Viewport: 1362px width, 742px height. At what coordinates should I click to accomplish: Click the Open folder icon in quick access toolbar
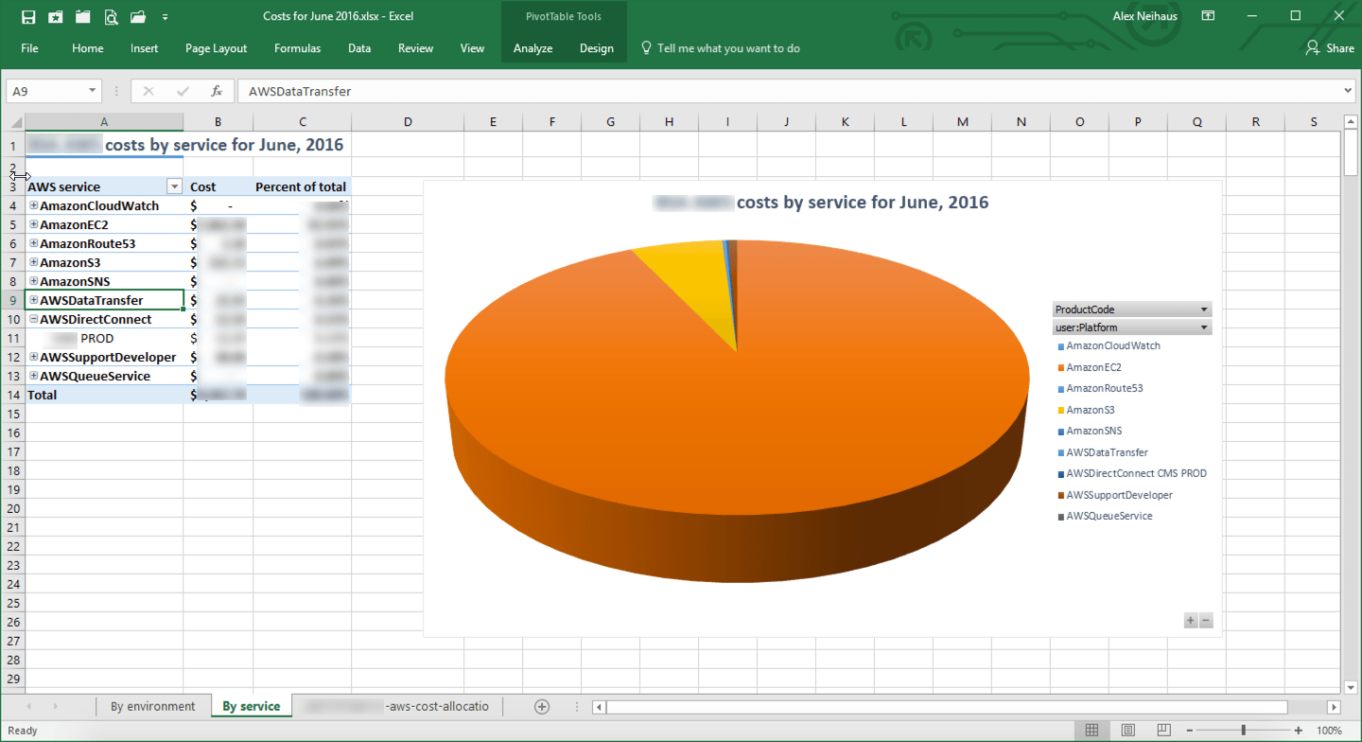coord(138,16)
